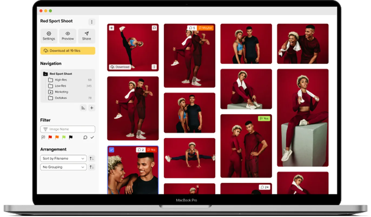Open the laughing couple with towel photo
Viewport: 371px width, 217px height.
point(303,44)
